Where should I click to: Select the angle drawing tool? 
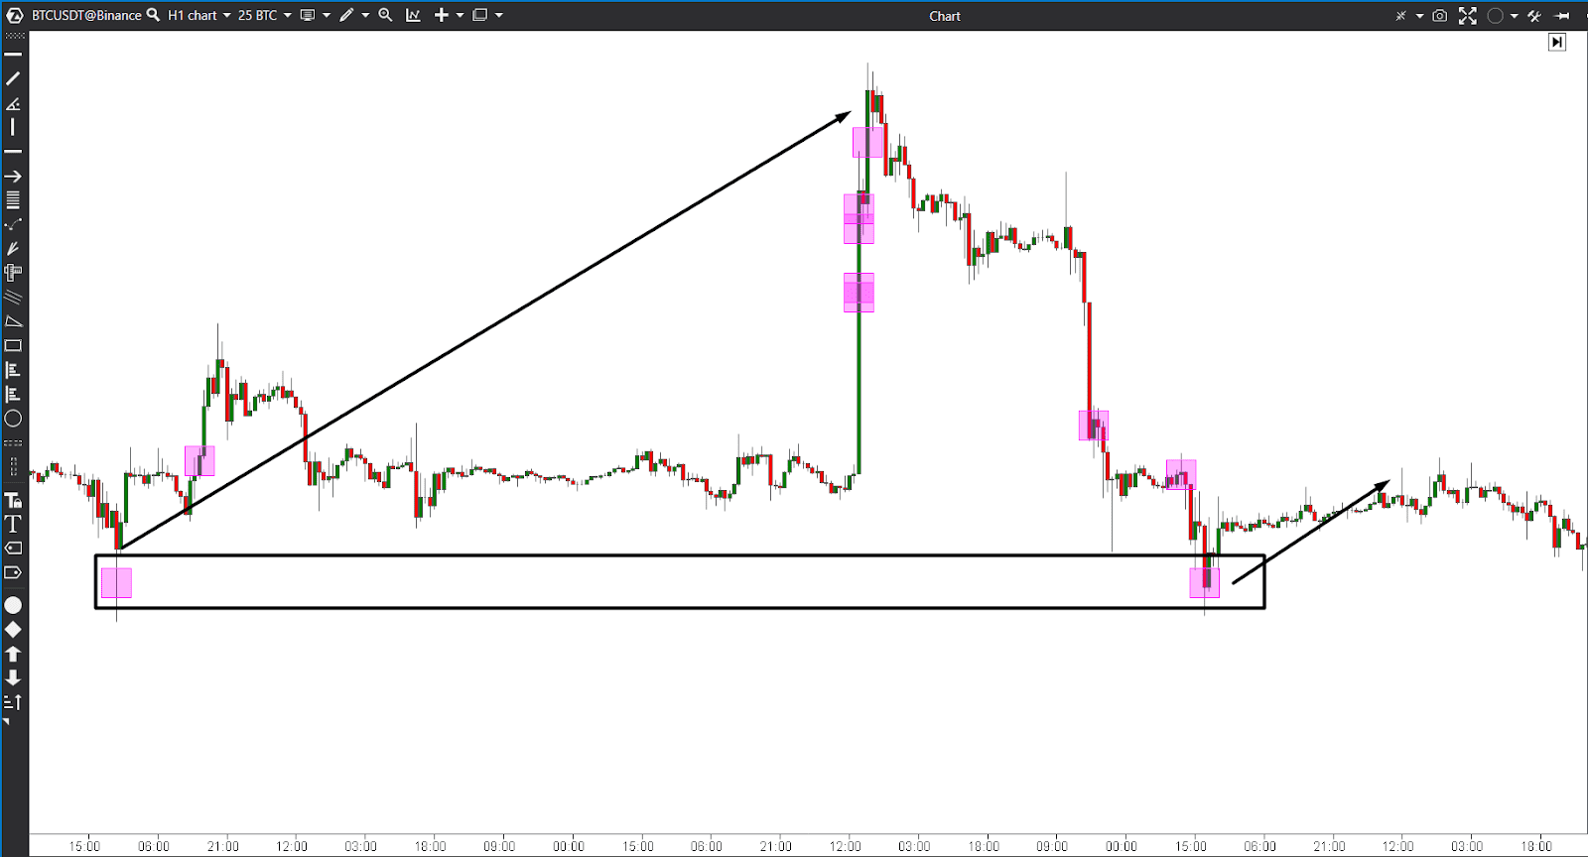[x=13, y=103]
